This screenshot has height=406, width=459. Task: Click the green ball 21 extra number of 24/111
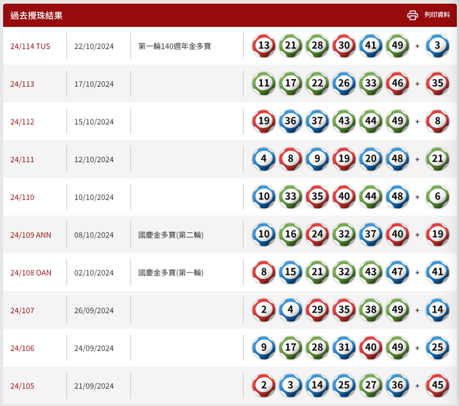tap(437, 159)
